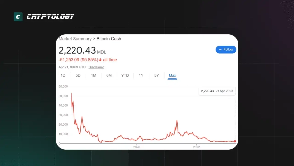
Task: Click the 2,220.43 price tooltip on chart
Action: pos(217,91)
